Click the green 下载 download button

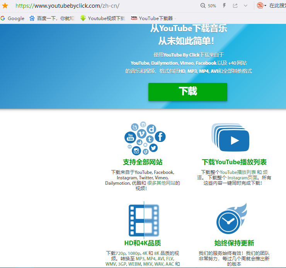(x=188, y=92)
